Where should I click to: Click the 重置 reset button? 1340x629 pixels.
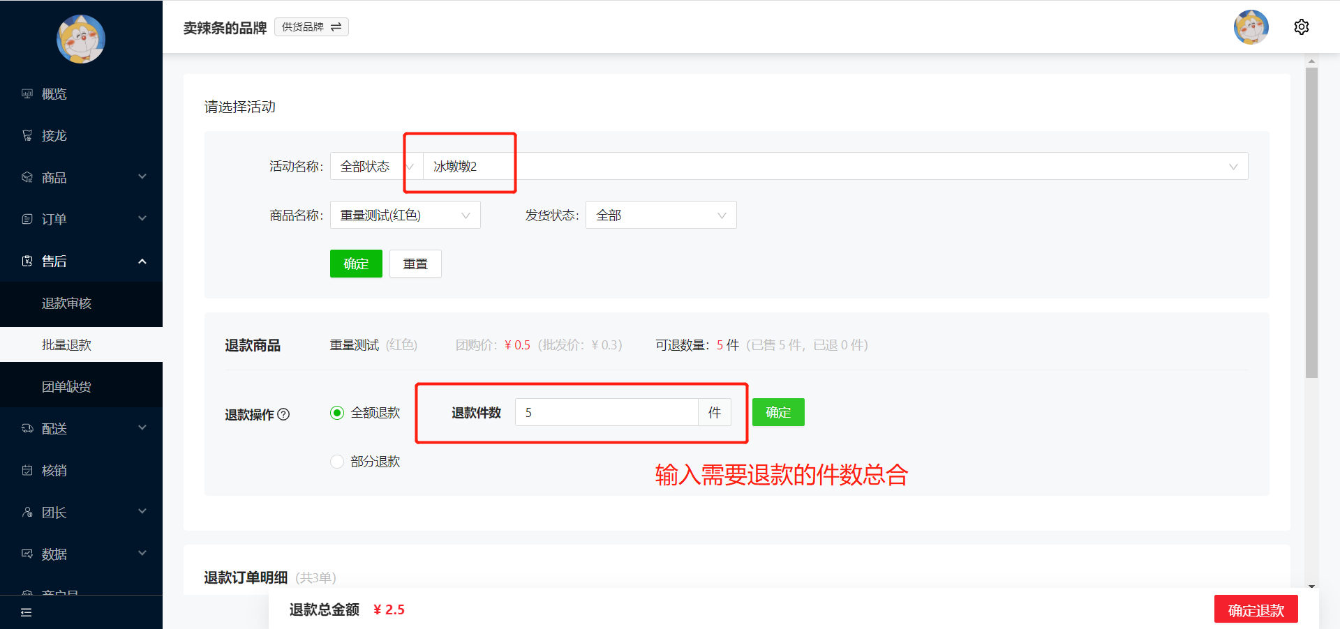click(x=415, y=264)
